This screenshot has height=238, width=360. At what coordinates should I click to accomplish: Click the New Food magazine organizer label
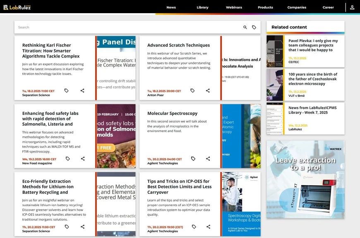click(x=37, y=163)
